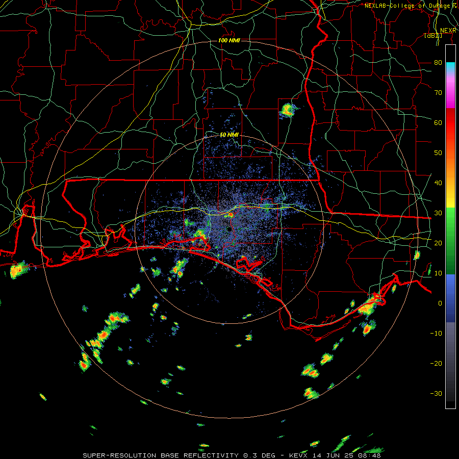The image size is (459, 459).
Task: Click the blue segment of the color bar
Action: [x=450, y=298]
